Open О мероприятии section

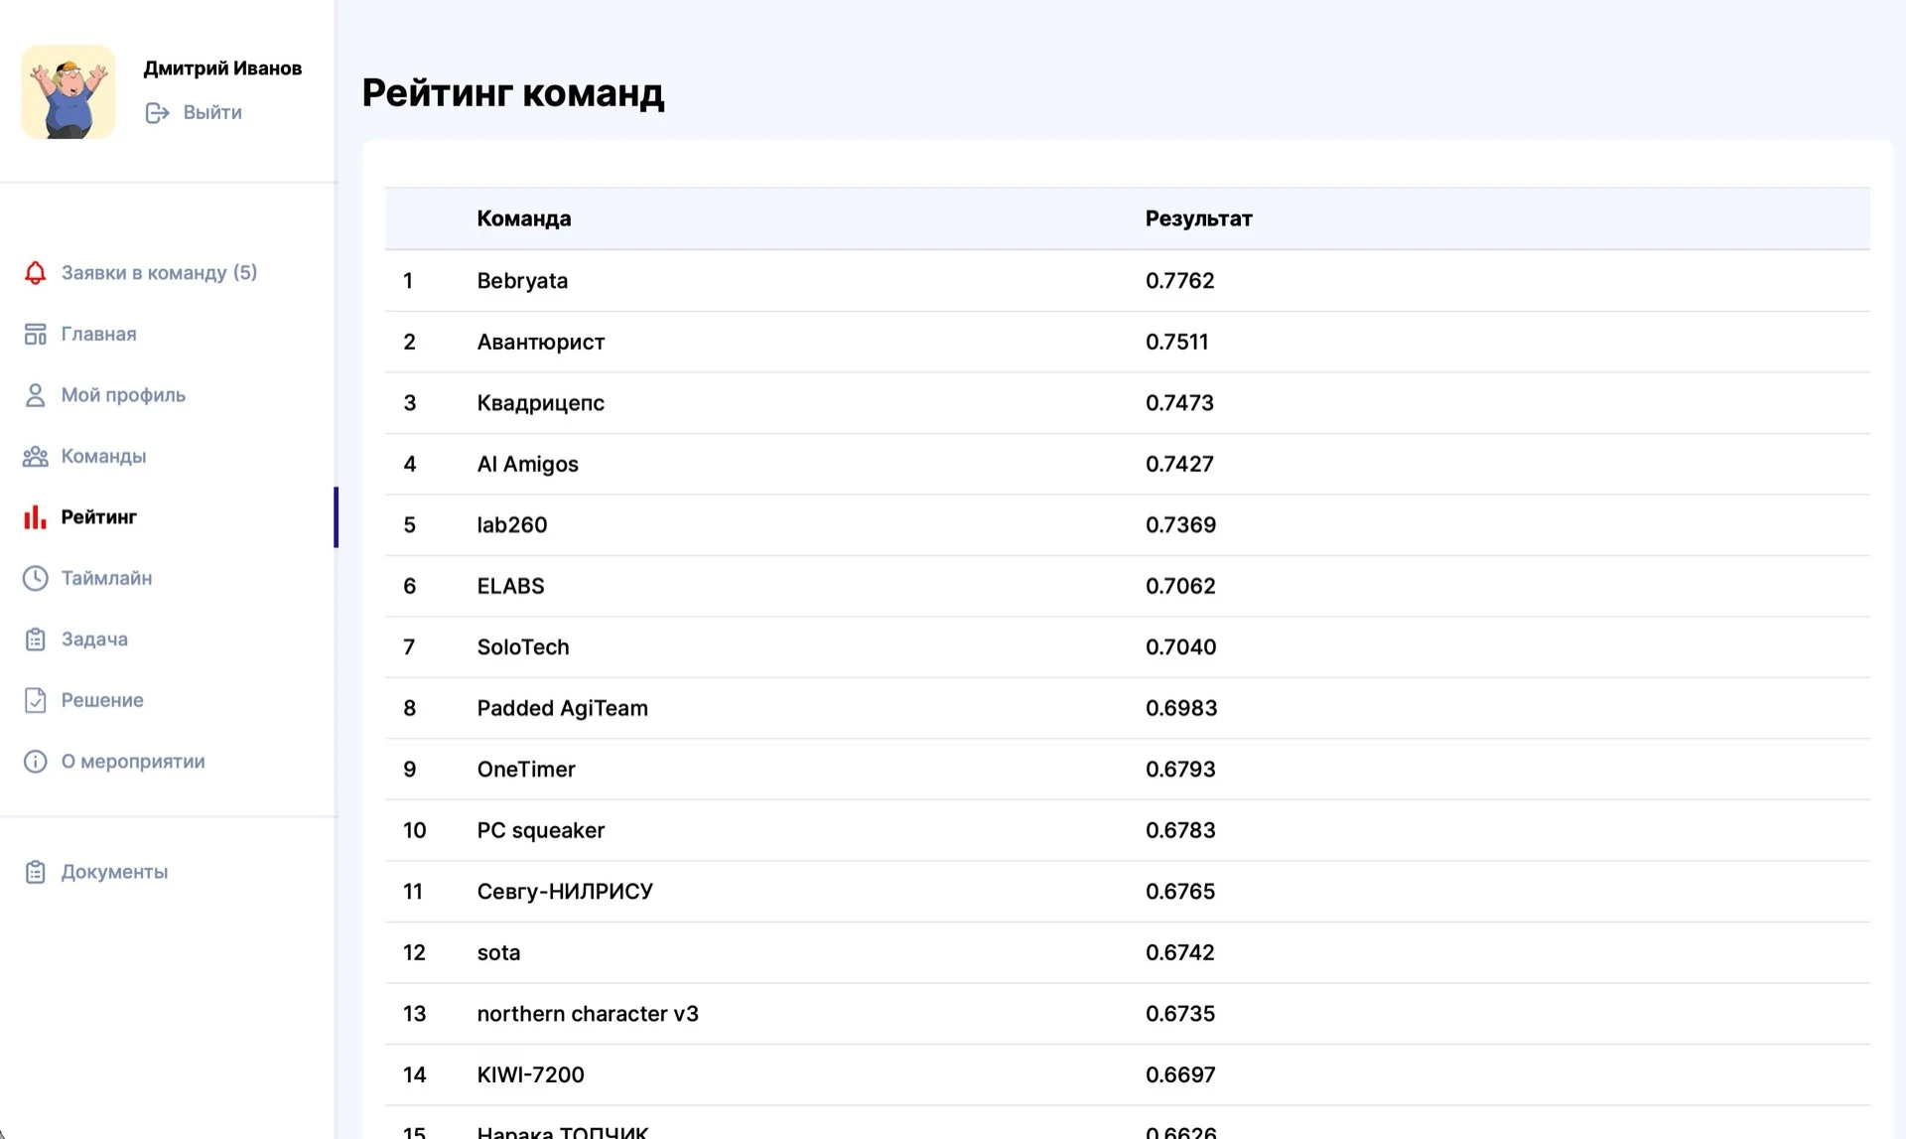pyautogui.click(x=133, y=762)
